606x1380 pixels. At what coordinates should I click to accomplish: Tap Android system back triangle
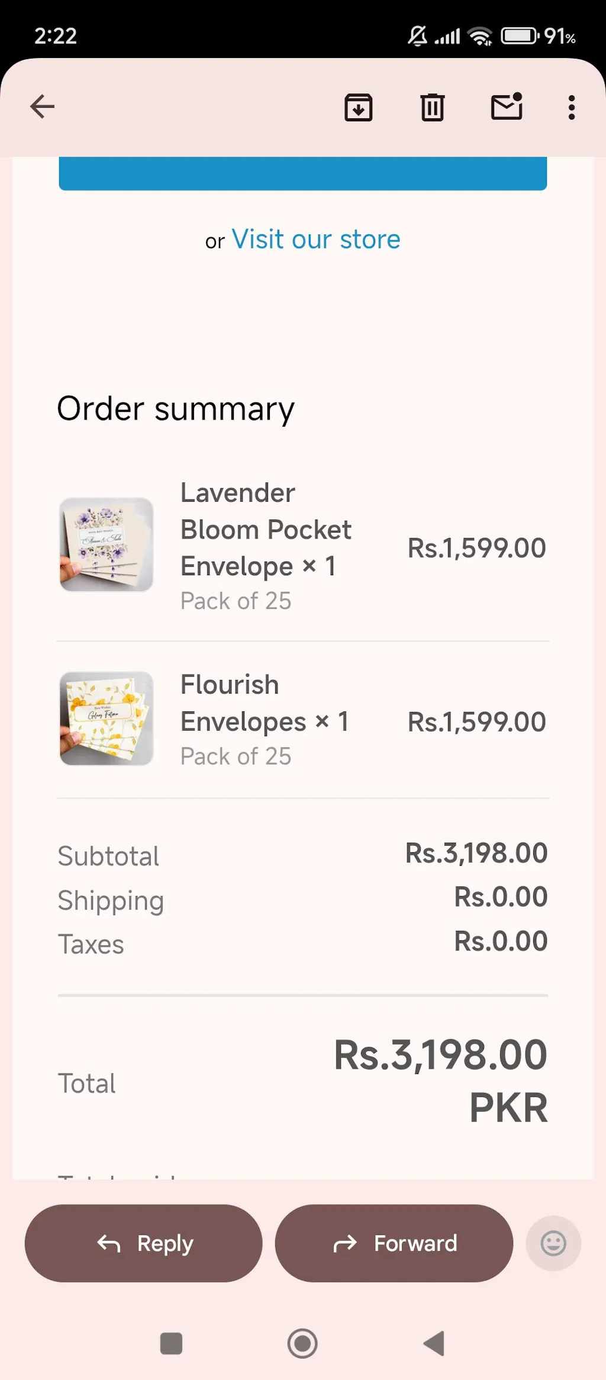coord(434,1343)
